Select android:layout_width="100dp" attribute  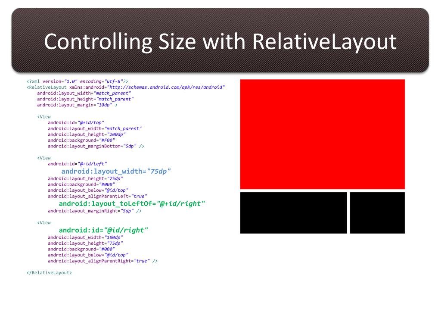click(85, 237)
